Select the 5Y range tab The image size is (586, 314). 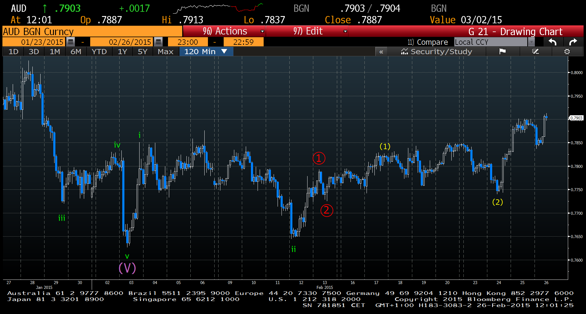pos(142,52)
